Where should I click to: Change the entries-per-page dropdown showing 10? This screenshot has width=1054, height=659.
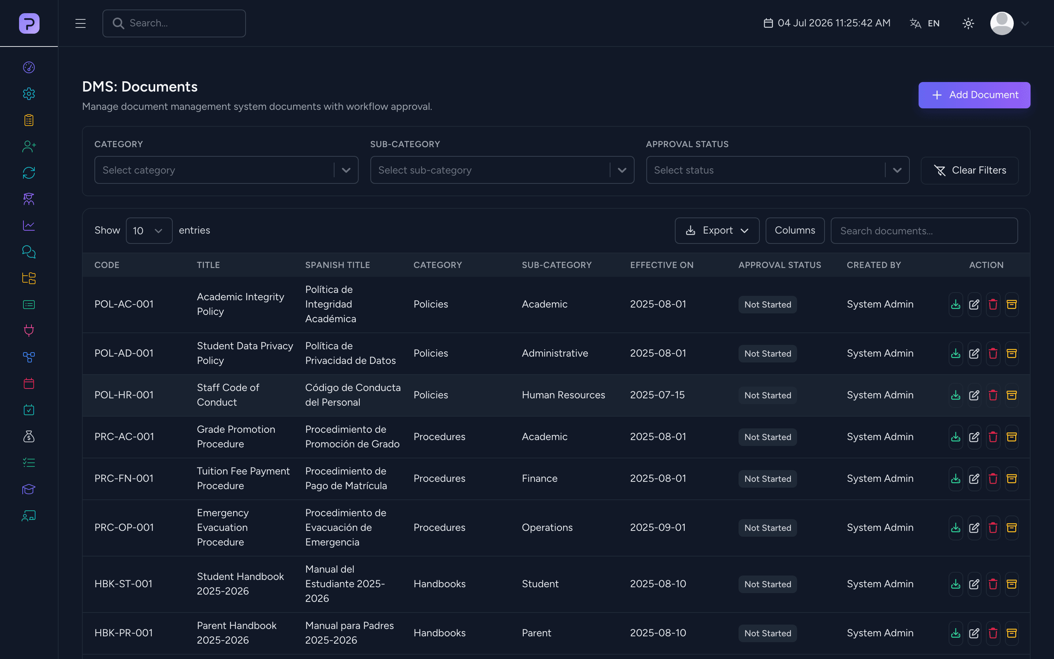[x=149, y=231]
